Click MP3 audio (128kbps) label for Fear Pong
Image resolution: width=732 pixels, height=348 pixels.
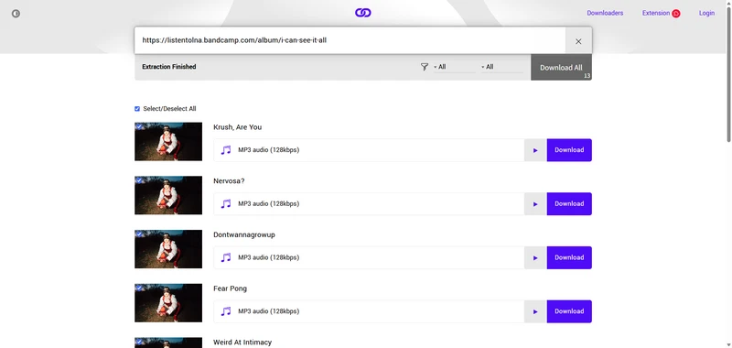click(x=269, y=311)
